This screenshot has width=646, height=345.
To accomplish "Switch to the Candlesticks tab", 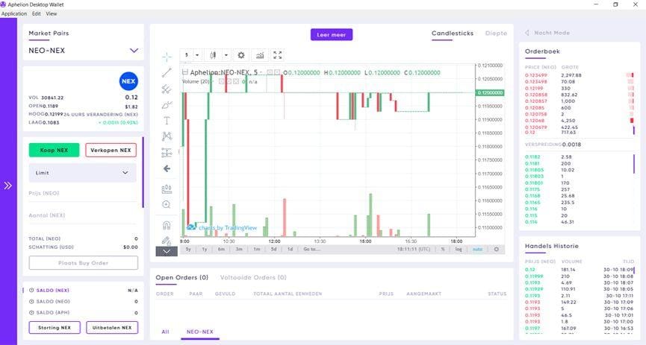I will tap(453, 34).
